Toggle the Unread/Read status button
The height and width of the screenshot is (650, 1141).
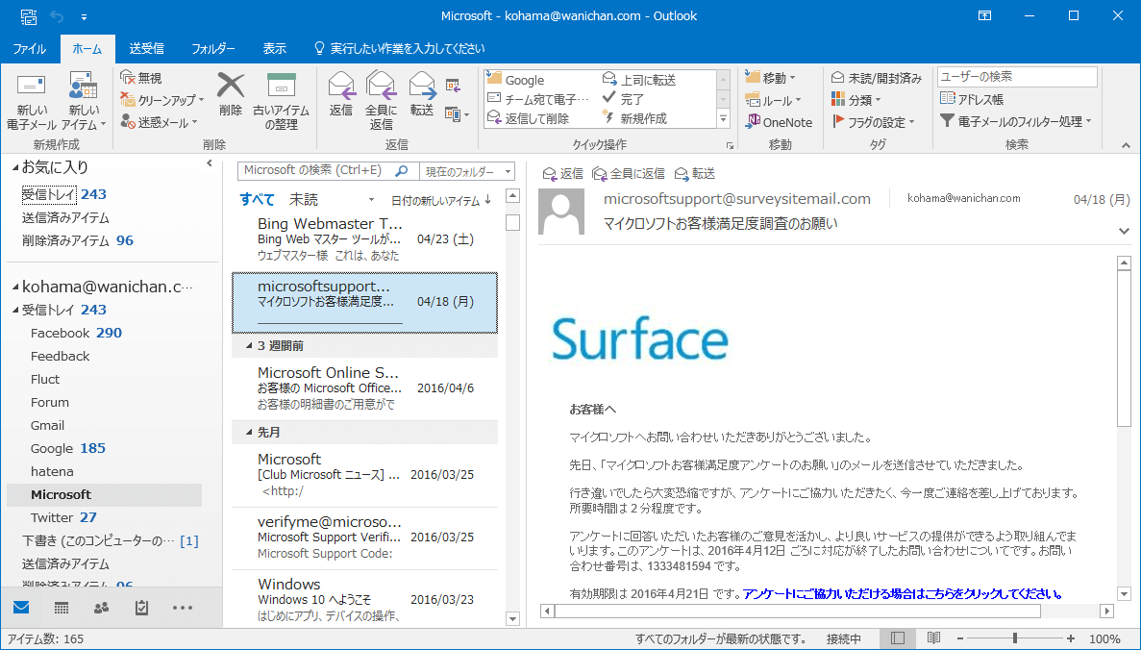876,78
